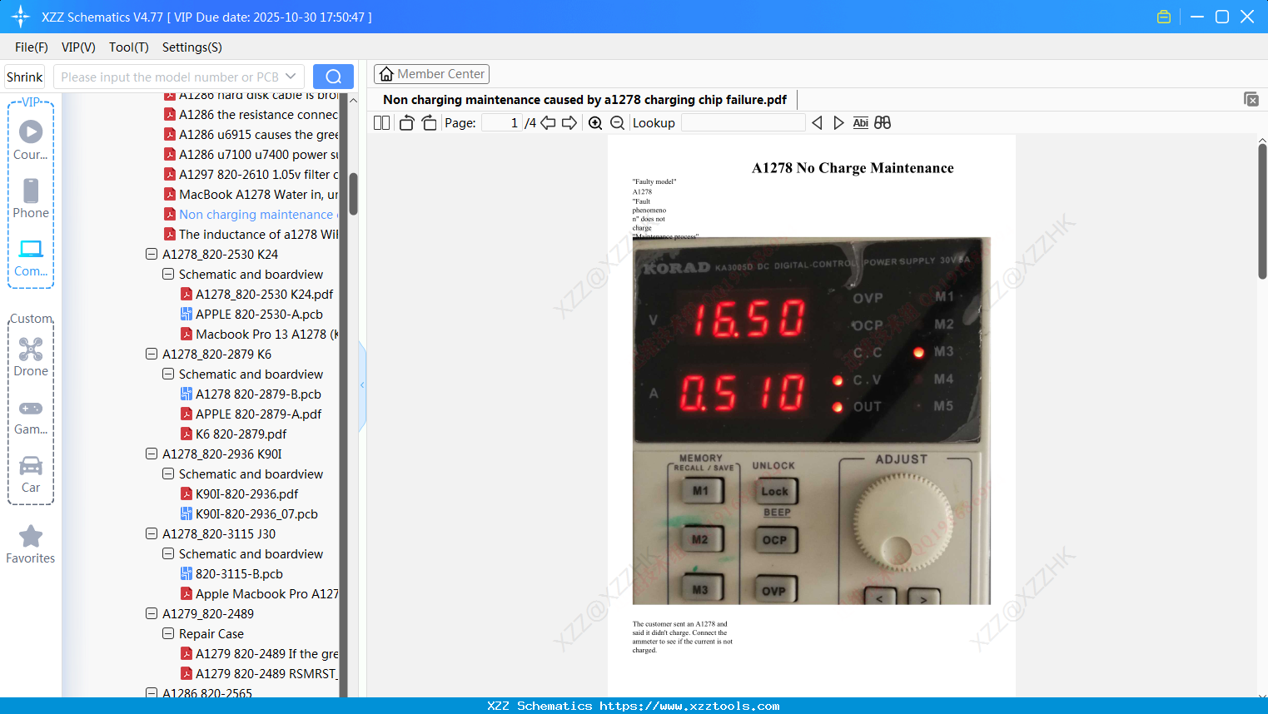The height and width of the screenshot is (714, 1268).
Task: Click the PDF viewer vertical scrollbar
Action: pyautogui.click(x=1262, y=211)
